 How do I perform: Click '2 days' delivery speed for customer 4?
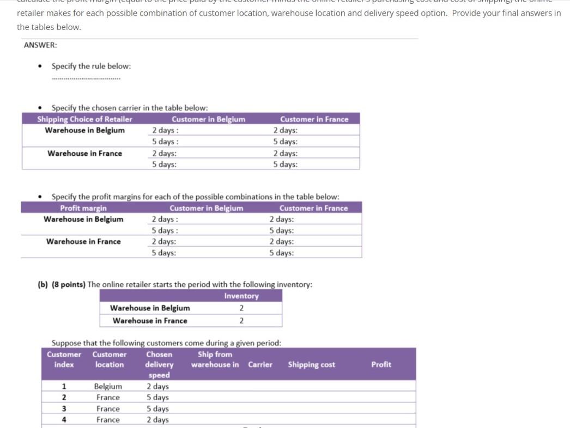pos(158,420)
